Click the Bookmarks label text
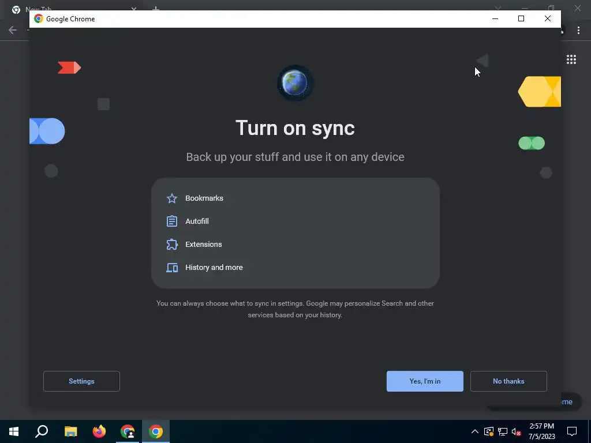The height and width of the screenshot is (443, 591). [204, 198]
